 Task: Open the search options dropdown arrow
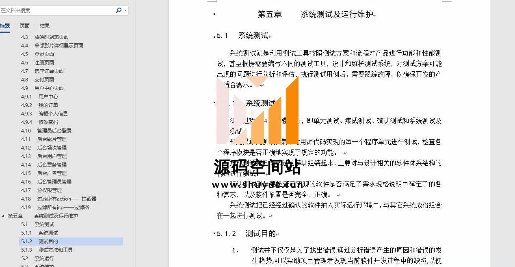125,10
